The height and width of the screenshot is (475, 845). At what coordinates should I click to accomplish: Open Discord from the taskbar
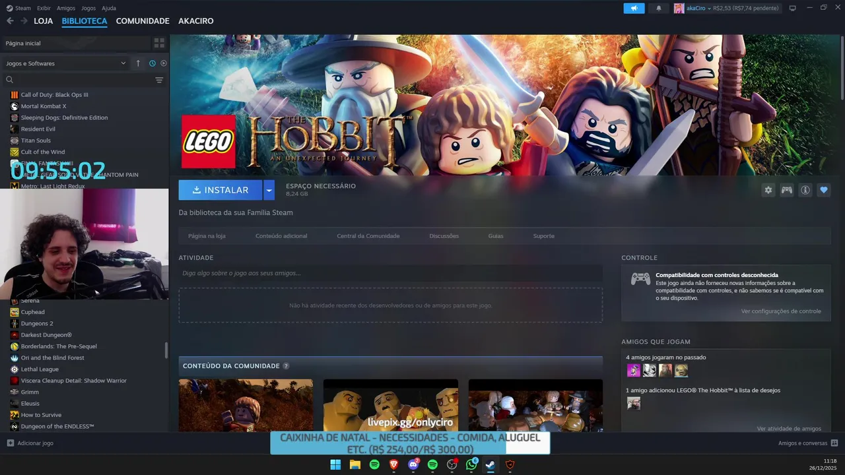tap(413, 464)
